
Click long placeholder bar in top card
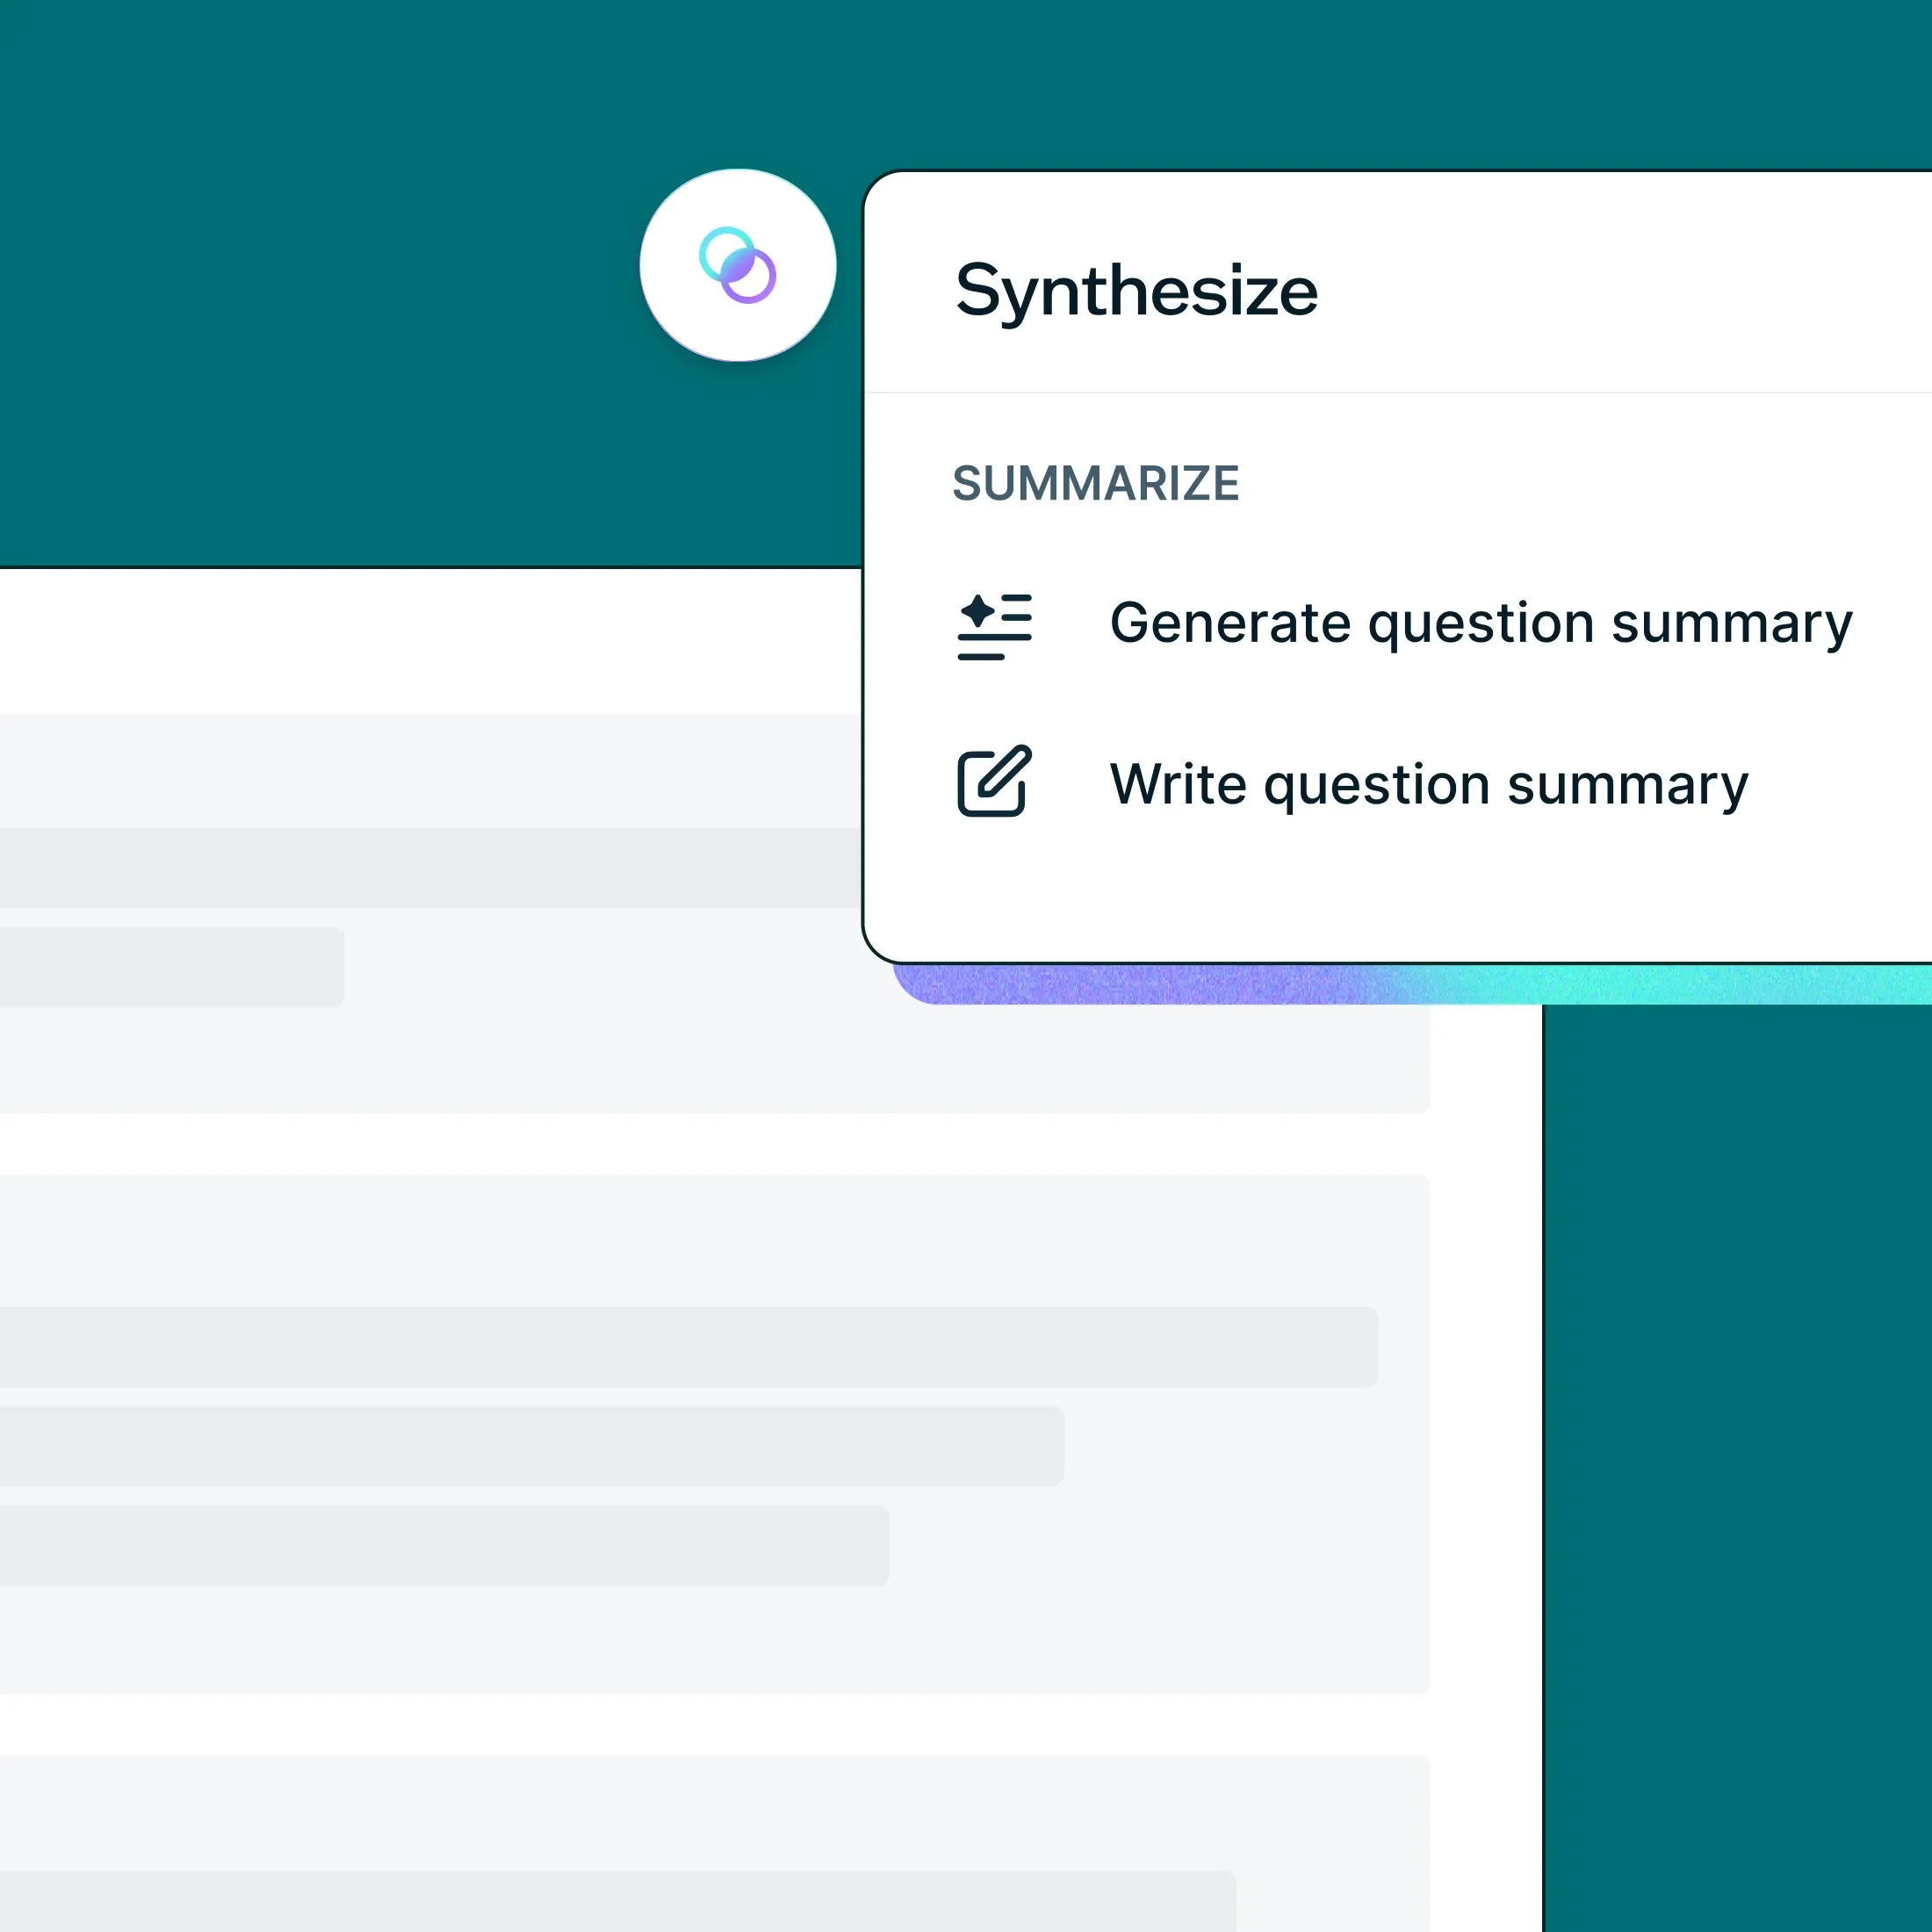(430, 867)
